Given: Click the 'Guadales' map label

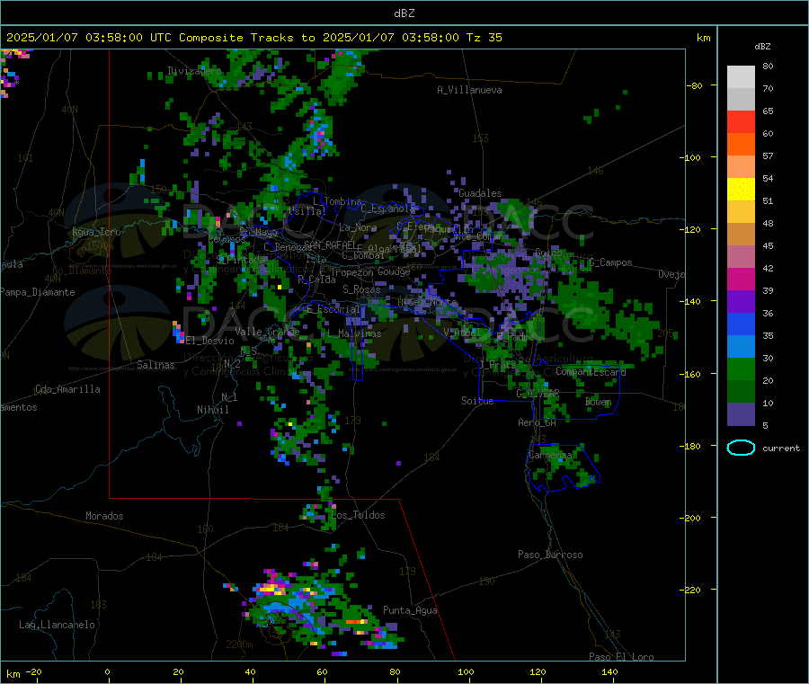Looking at the screenshot, I should click(x=480, y=193).
